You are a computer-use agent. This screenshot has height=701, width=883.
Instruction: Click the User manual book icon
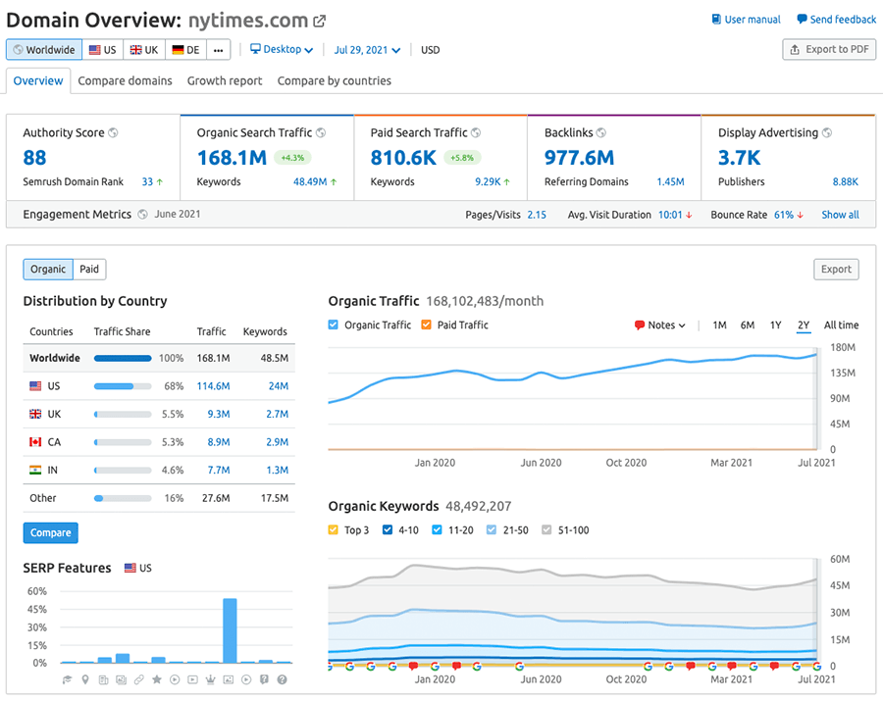[x=716, y=20]
